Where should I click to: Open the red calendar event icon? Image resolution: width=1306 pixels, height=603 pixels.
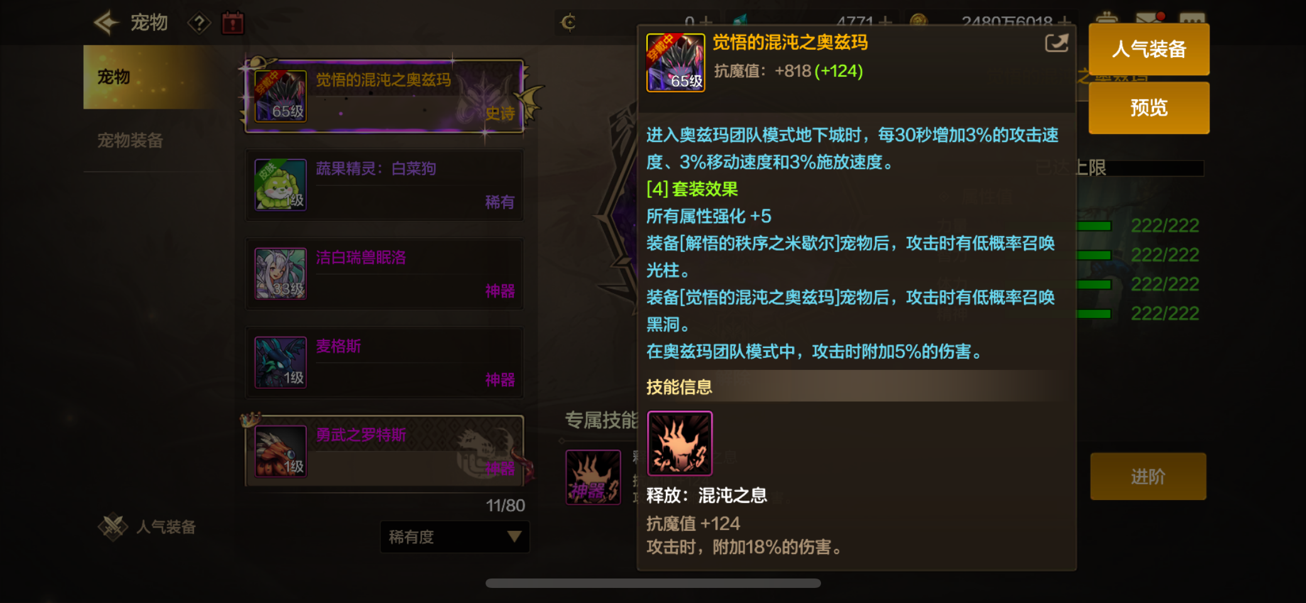pos(232,23)
